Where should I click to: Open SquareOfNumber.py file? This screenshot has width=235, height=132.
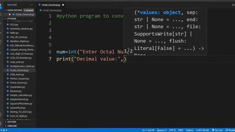pyautogui.click(x=21, y=103)
